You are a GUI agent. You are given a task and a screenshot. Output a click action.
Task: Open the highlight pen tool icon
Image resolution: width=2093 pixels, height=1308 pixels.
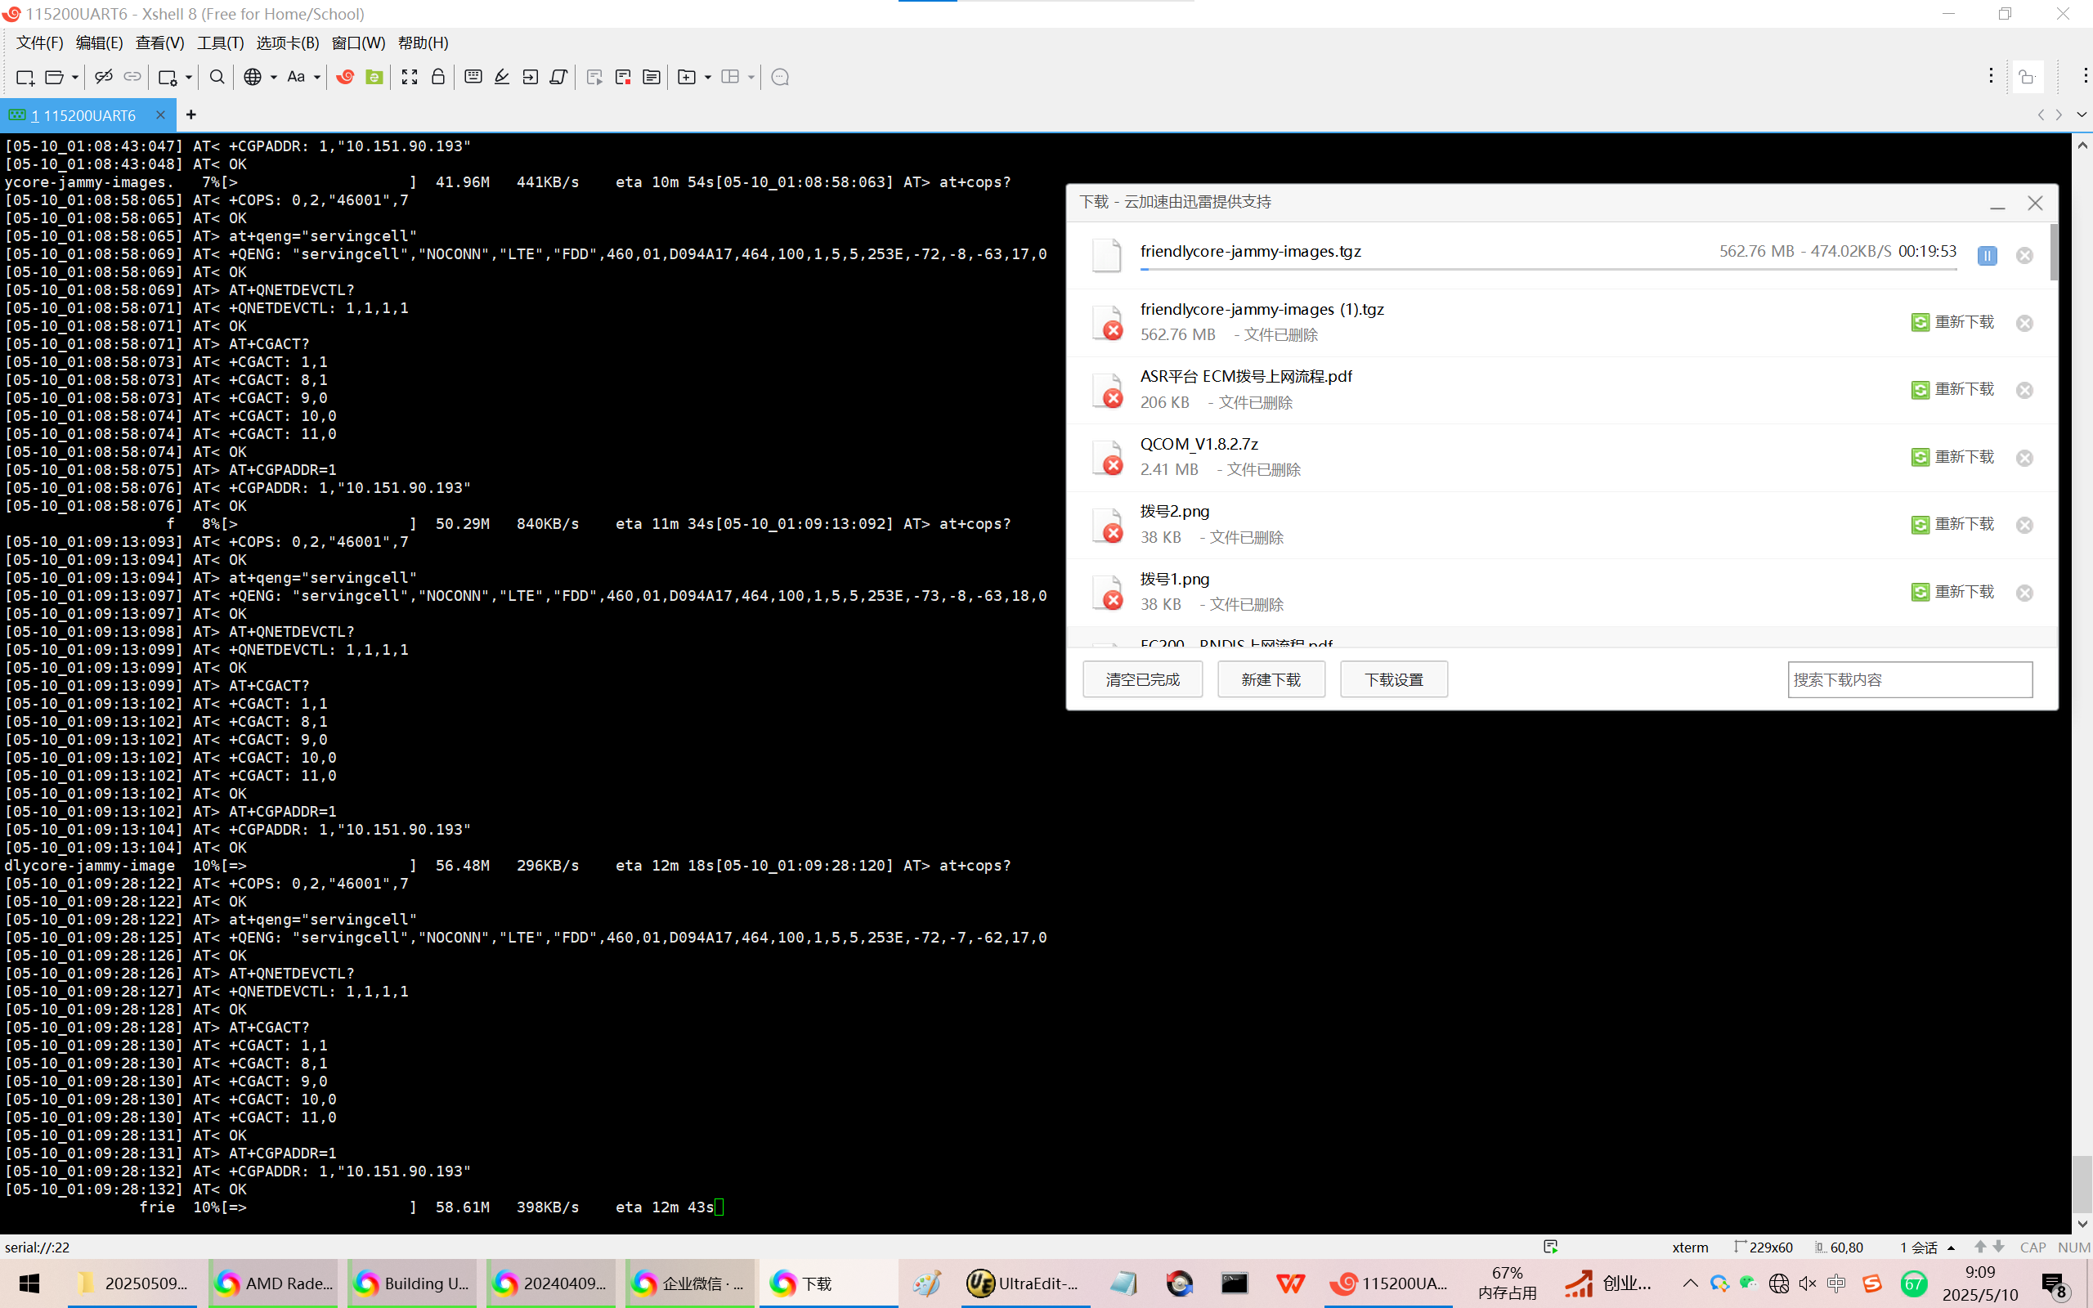(502, 78)
